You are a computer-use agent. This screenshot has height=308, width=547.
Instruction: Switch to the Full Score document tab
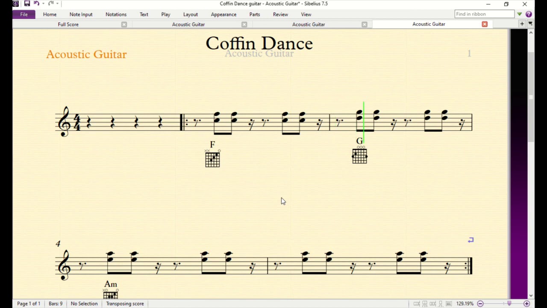tap(68, 24)
